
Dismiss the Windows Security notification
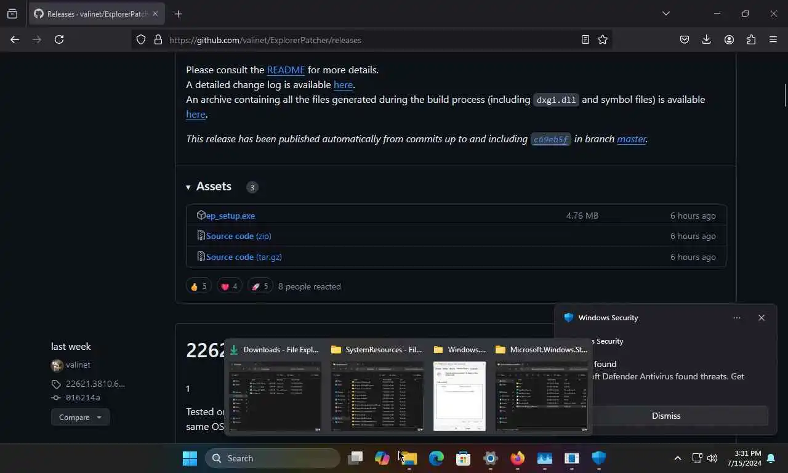point(666,416)
